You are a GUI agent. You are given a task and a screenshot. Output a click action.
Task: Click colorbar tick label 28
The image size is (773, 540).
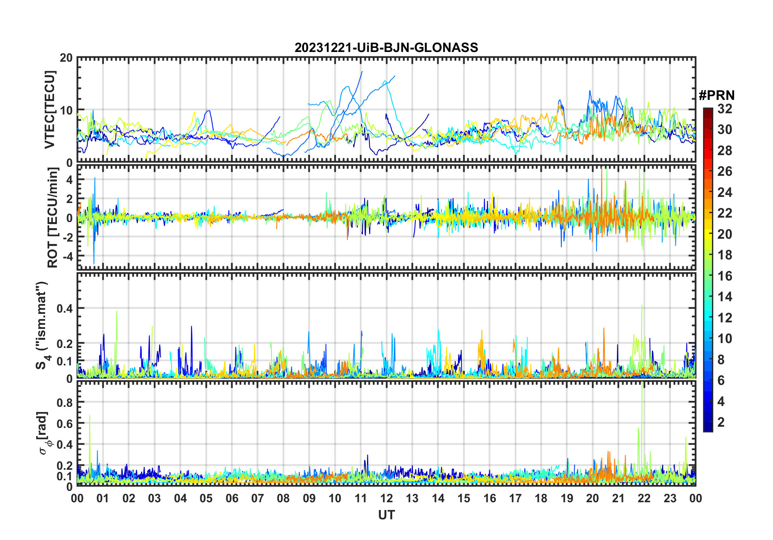(725, 151)
